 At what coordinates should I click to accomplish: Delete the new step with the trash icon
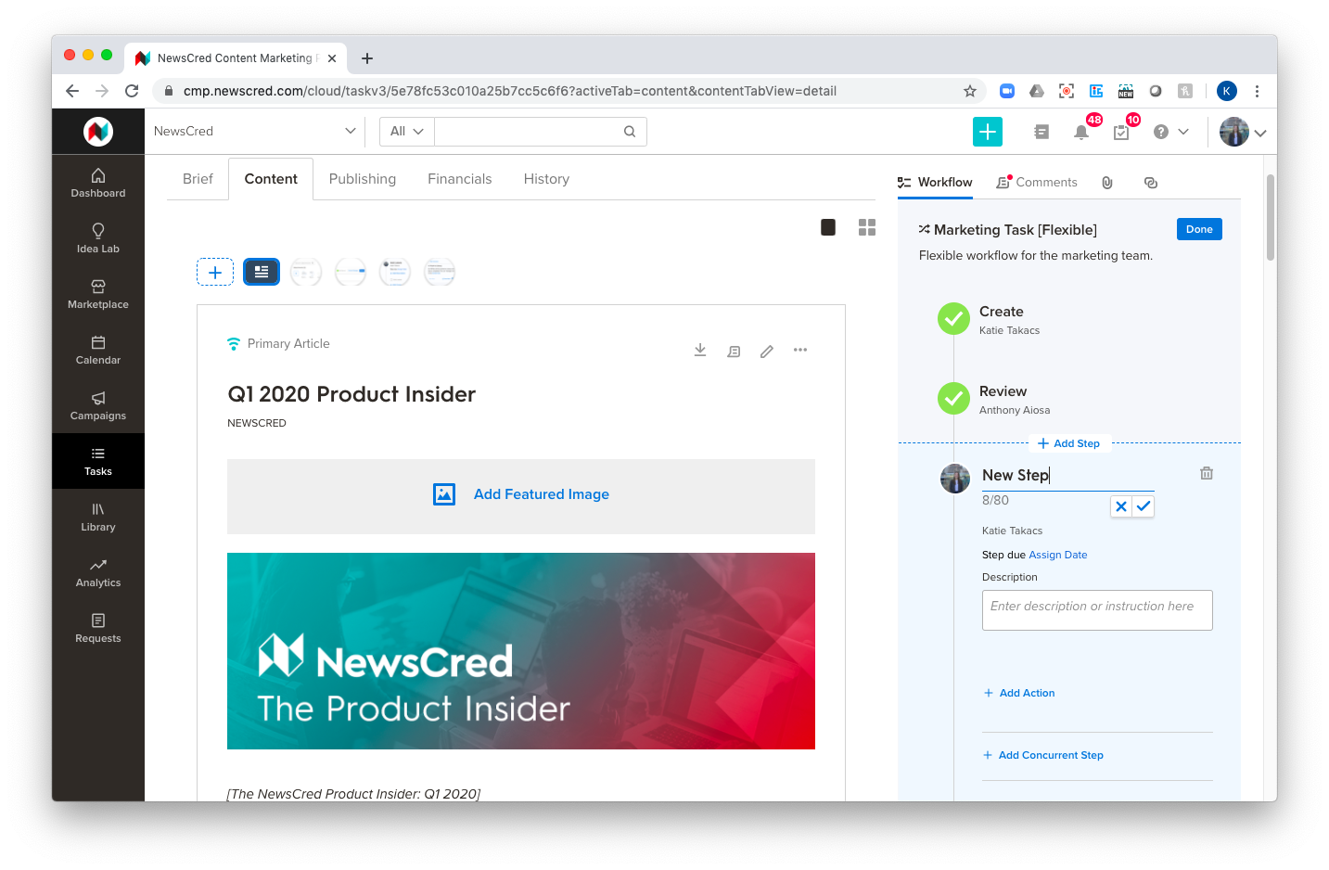(1207, 473)
